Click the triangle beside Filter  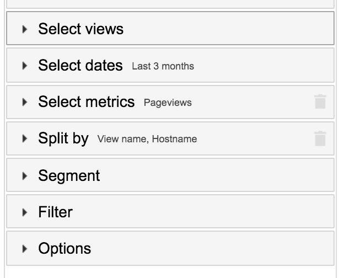coord(25,212)
